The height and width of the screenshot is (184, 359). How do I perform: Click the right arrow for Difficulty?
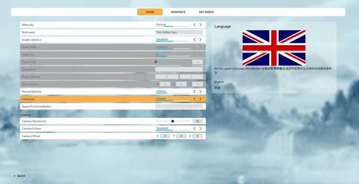pyautogui.click(x=200, y=25)
